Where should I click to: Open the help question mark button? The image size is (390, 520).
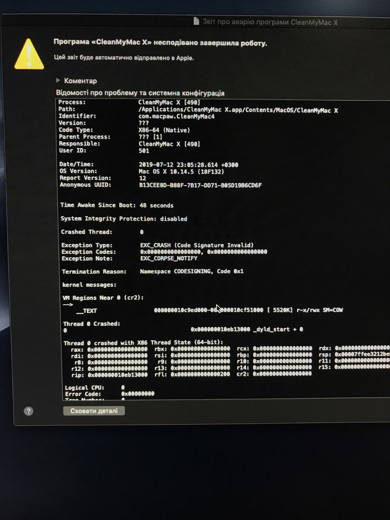[28, 411]
